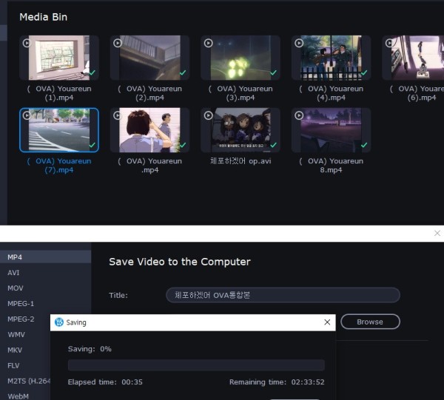
Task: Click play icon on Youareun (1).mp4 thumbnail
Action: [27, 43]
